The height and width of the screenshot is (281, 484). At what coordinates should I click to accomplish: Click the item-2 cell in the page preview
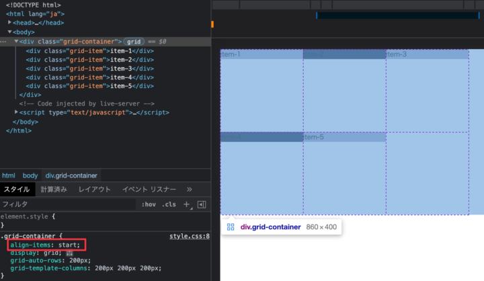pos(344,54)
